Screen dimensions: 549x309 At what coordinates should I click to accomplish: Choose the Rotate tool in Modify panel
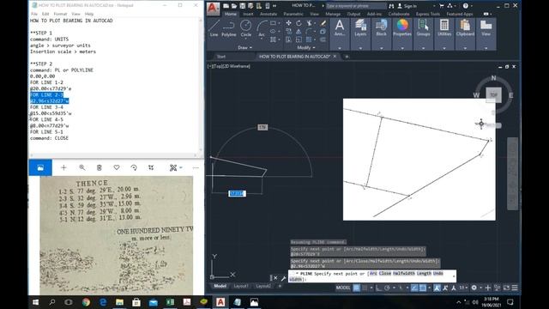click(299, 23)
